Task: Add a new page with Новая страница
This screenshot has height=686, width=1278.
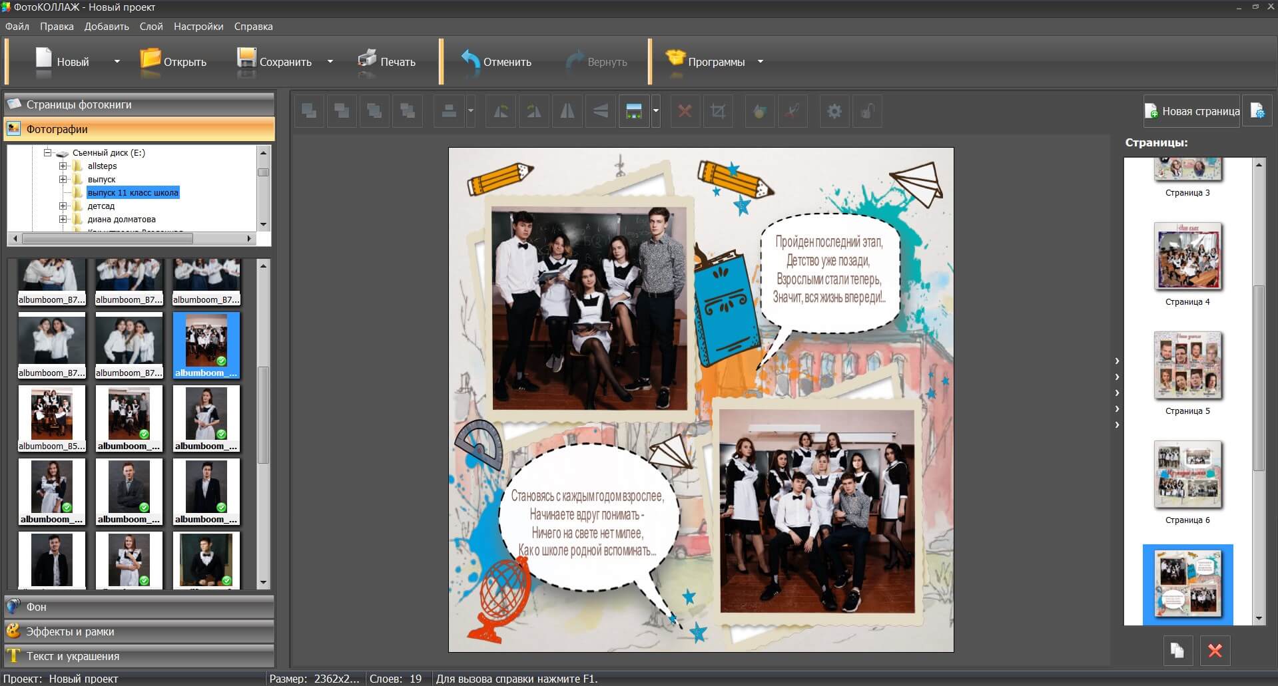Action: (x=1192, y=111)
